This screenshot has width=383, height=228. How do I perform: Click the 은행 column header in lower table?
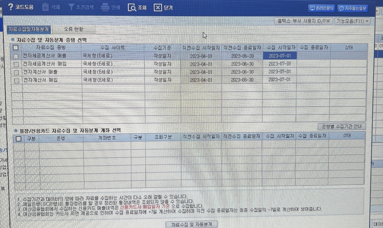(61, 138)
